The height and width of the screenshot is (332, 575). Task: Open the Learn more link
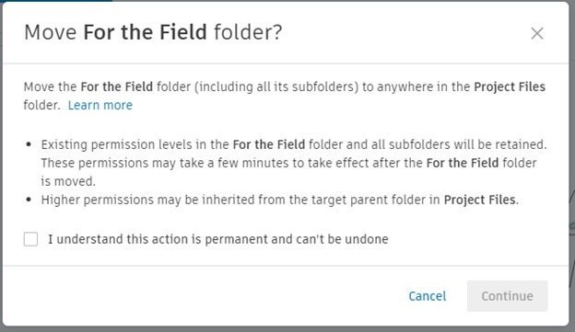100,105
